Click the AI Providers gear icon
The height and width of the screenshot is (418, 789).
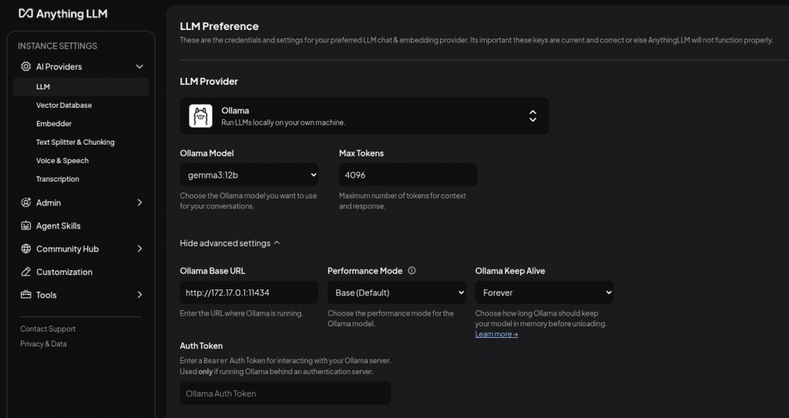pos(26,67)
